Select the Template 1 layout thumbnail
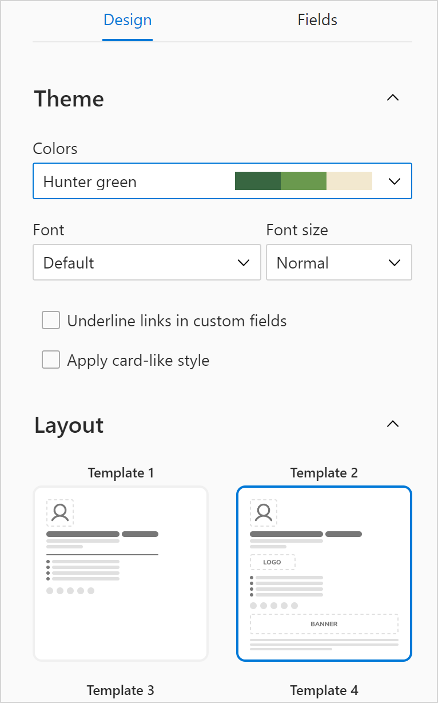Screen dimensions: 438x703 tap(121, 574)
